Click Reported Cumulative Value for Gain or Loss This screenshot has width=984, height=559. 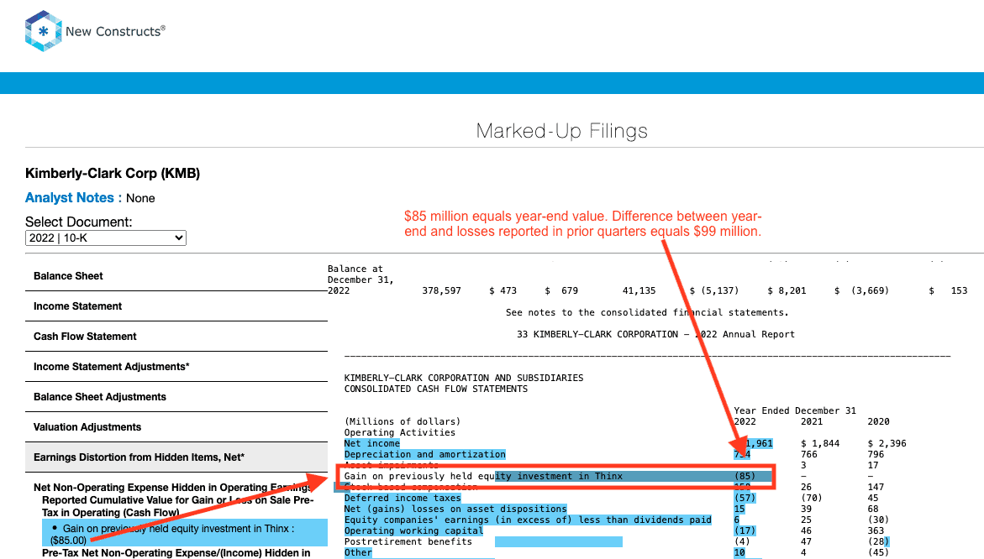[177, 506]
